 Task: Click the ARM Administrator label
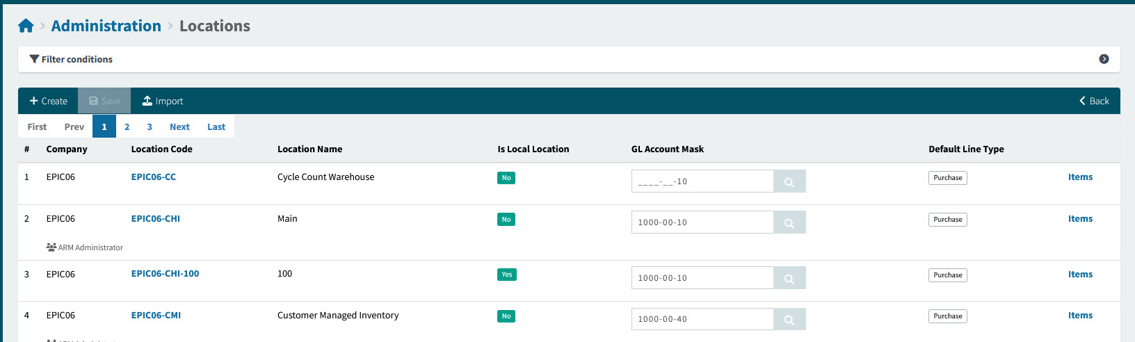[90, 247]
